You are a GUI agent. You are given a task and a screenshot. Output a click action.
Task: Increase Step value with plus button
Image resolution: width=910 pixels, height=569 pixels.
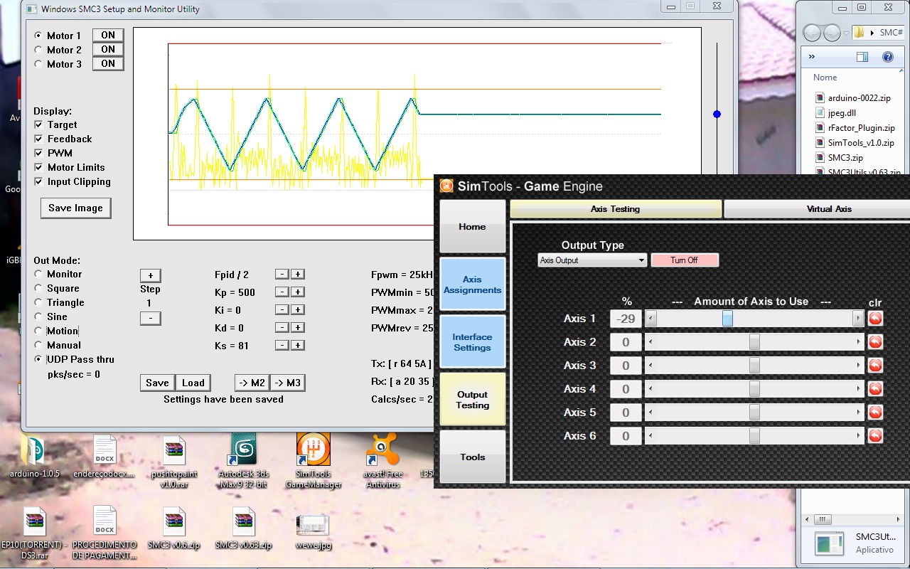coord(150,275)
